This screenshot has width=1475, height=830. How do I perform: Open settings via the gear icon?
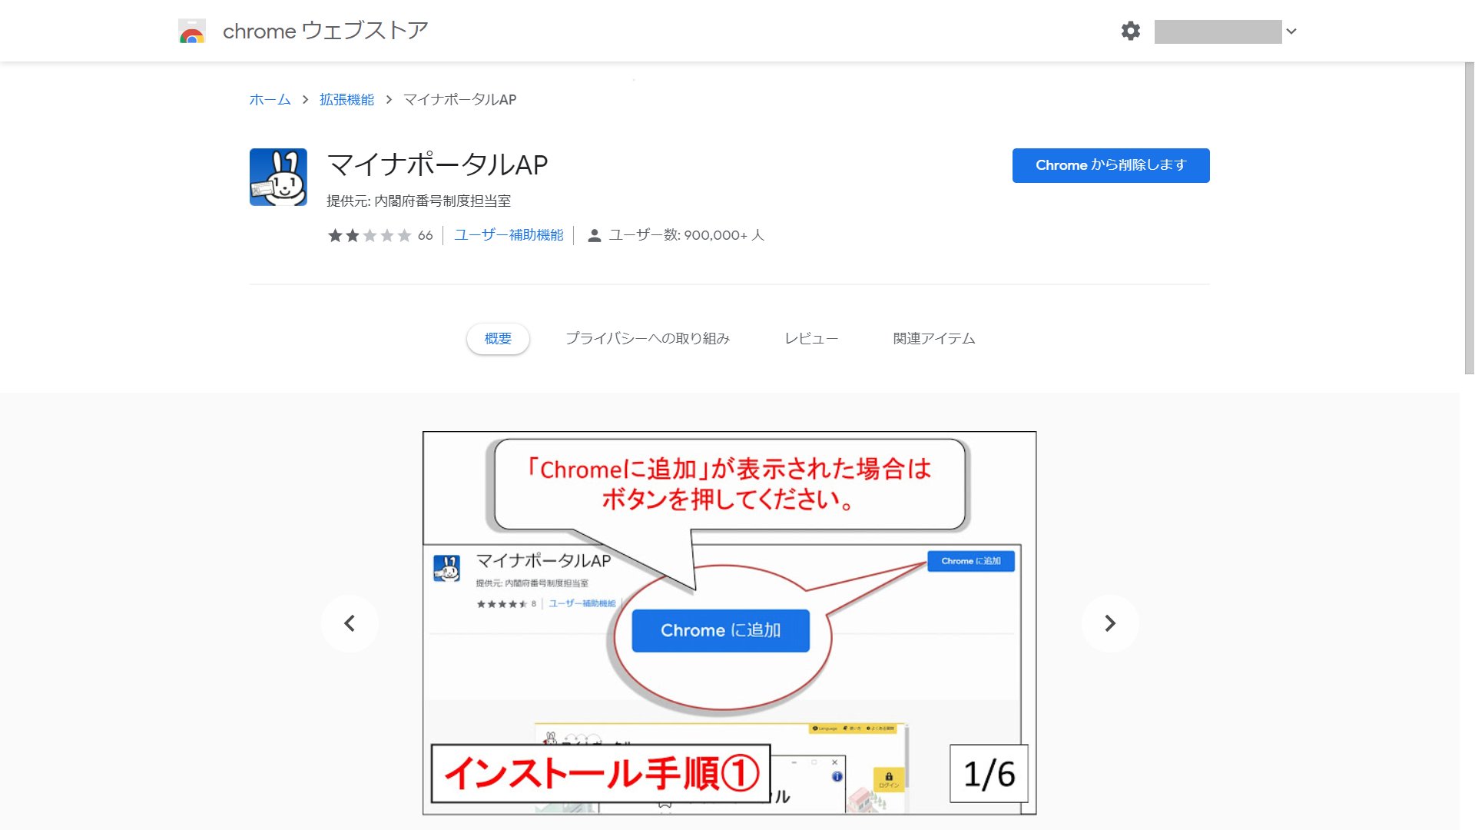[x=1130, y=31]
